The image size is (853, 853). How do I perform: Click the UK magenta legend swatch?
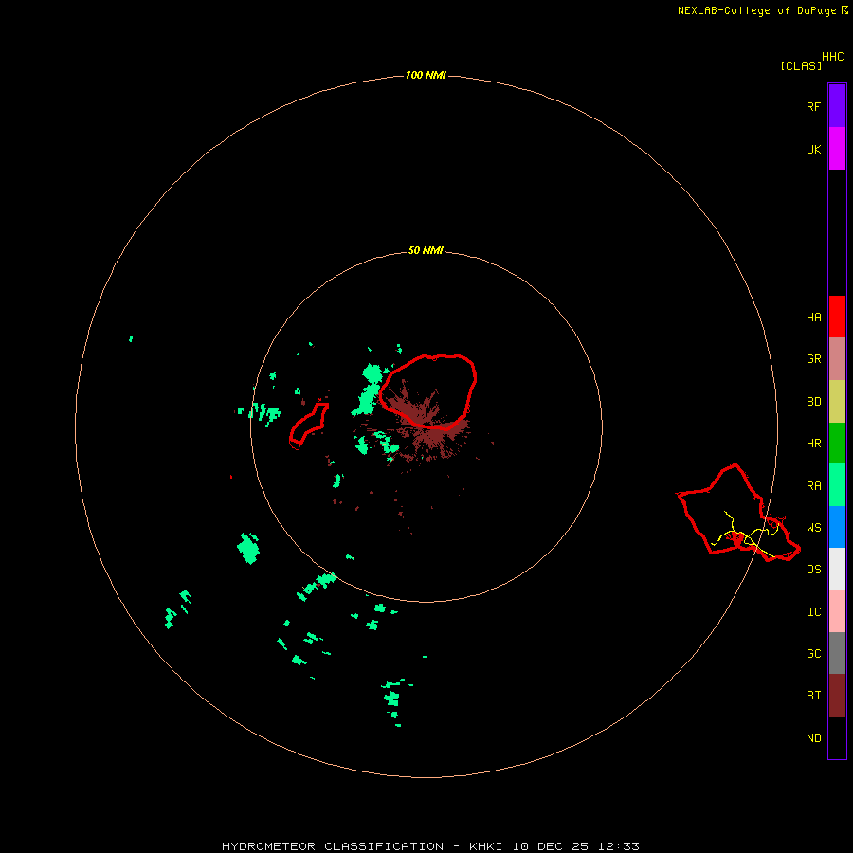click(837, 149)
